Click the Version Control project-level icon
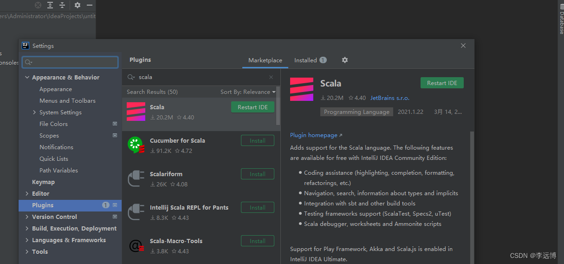Screen dimensions: 564x264 115,217
